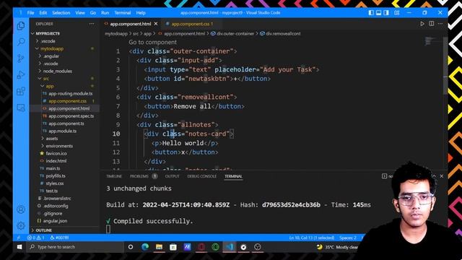Open app.component.ts in Explorer

[66, 123]
